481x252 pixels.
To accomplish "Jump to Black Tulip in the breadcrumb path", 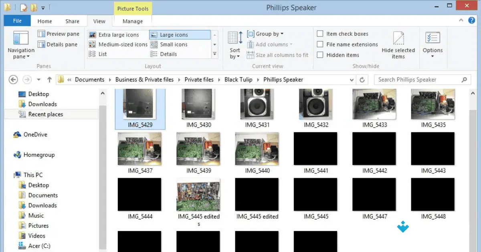I will [238, 79].
